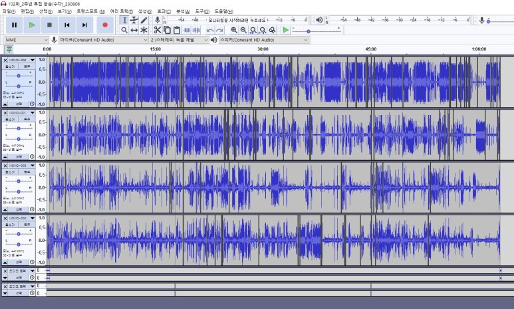Close the first audio track with its X
514x309 pixels.
tap(5, 60)
